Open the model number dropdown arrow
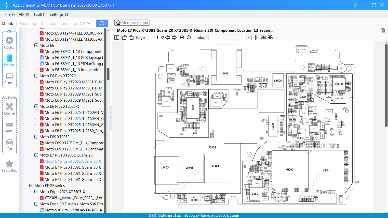The height and width of the screenshot is (218, 388). pyautogui.click(x=89, y=23)
